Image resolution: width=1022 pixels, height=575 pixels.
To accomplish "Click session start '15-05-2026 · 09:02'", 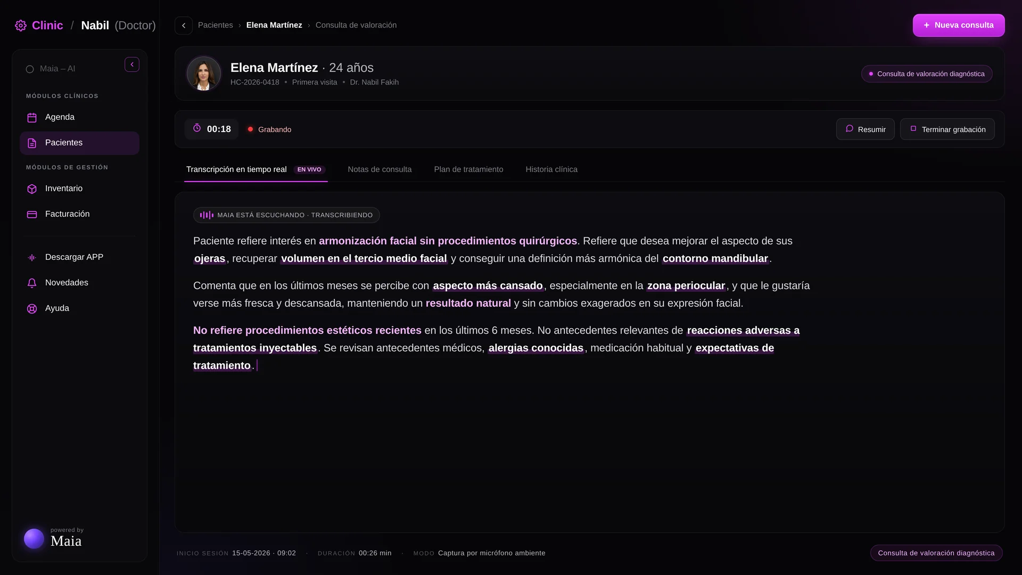I will pyautogui.click(x=264, y=553).
